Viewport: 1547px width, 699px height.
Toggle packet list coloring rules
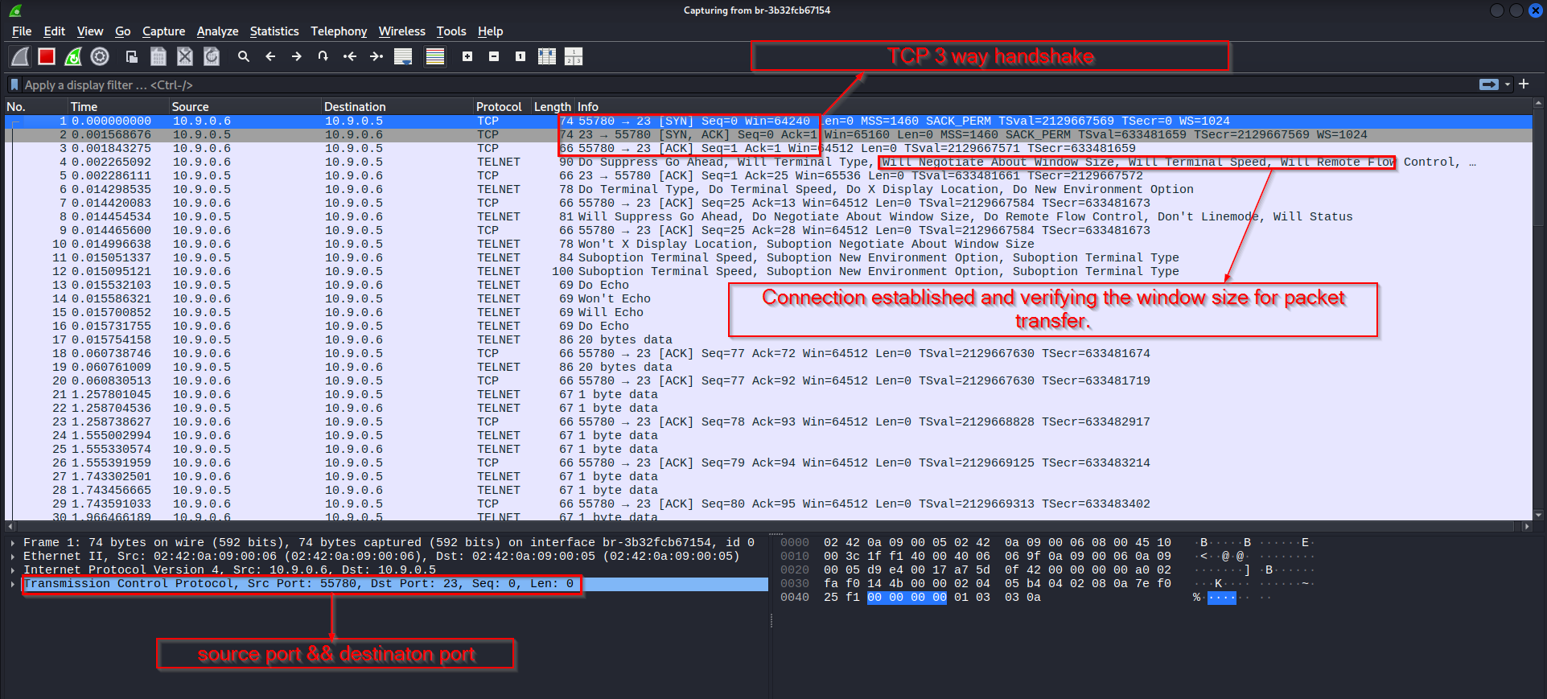[x=435, y=56]
